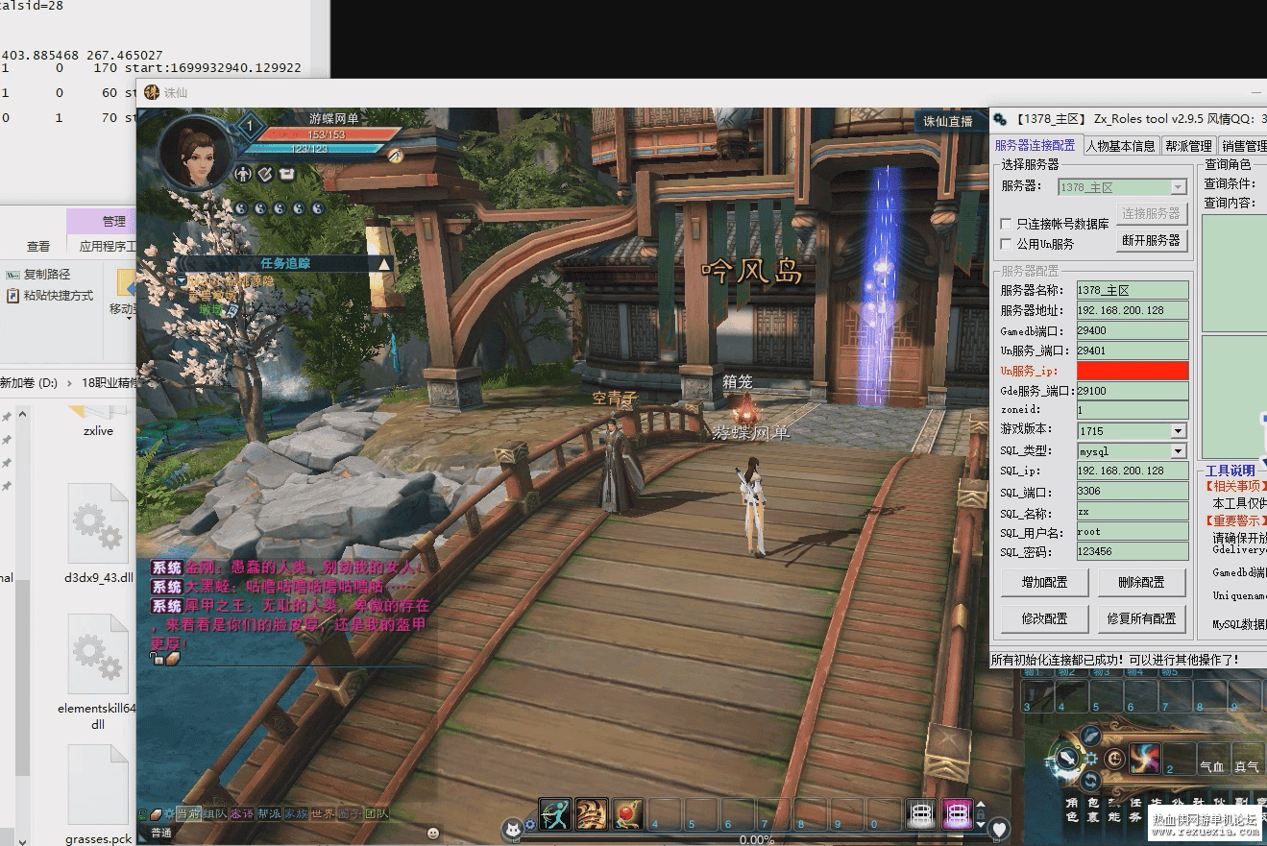The width and height of the screenshot is (1267, 846).
Task: Click the cat face icon left of hotbar
Action: (512, 830)
